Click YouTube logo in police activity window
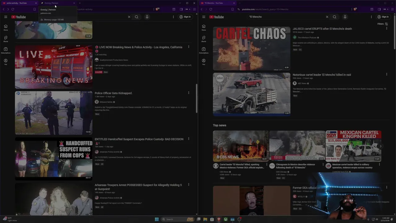396x223 pixels. click(19, 17)
